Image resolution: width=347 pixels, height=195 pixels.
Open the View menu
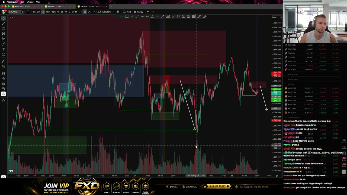pos(38,2)
